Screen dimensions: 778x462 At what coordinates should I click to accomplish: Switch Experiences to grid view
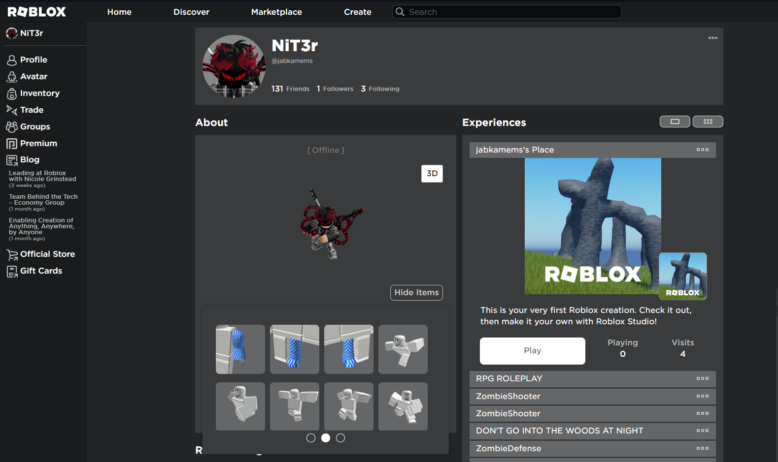tap(708, 122)
